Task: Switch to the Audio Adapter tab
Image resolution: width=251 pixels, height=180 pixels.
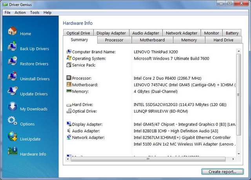Action: point(146,33)
